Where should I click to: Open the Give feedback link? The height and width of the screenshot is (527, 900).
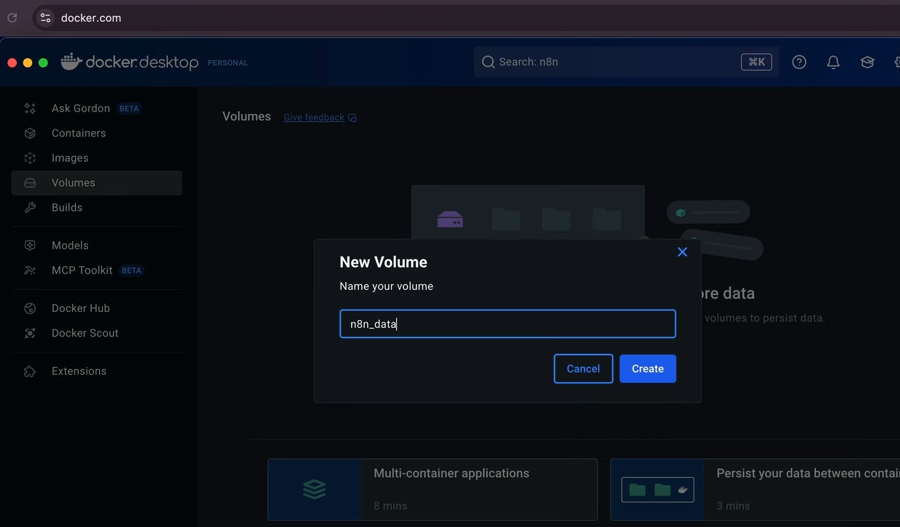tap(314, 118)
